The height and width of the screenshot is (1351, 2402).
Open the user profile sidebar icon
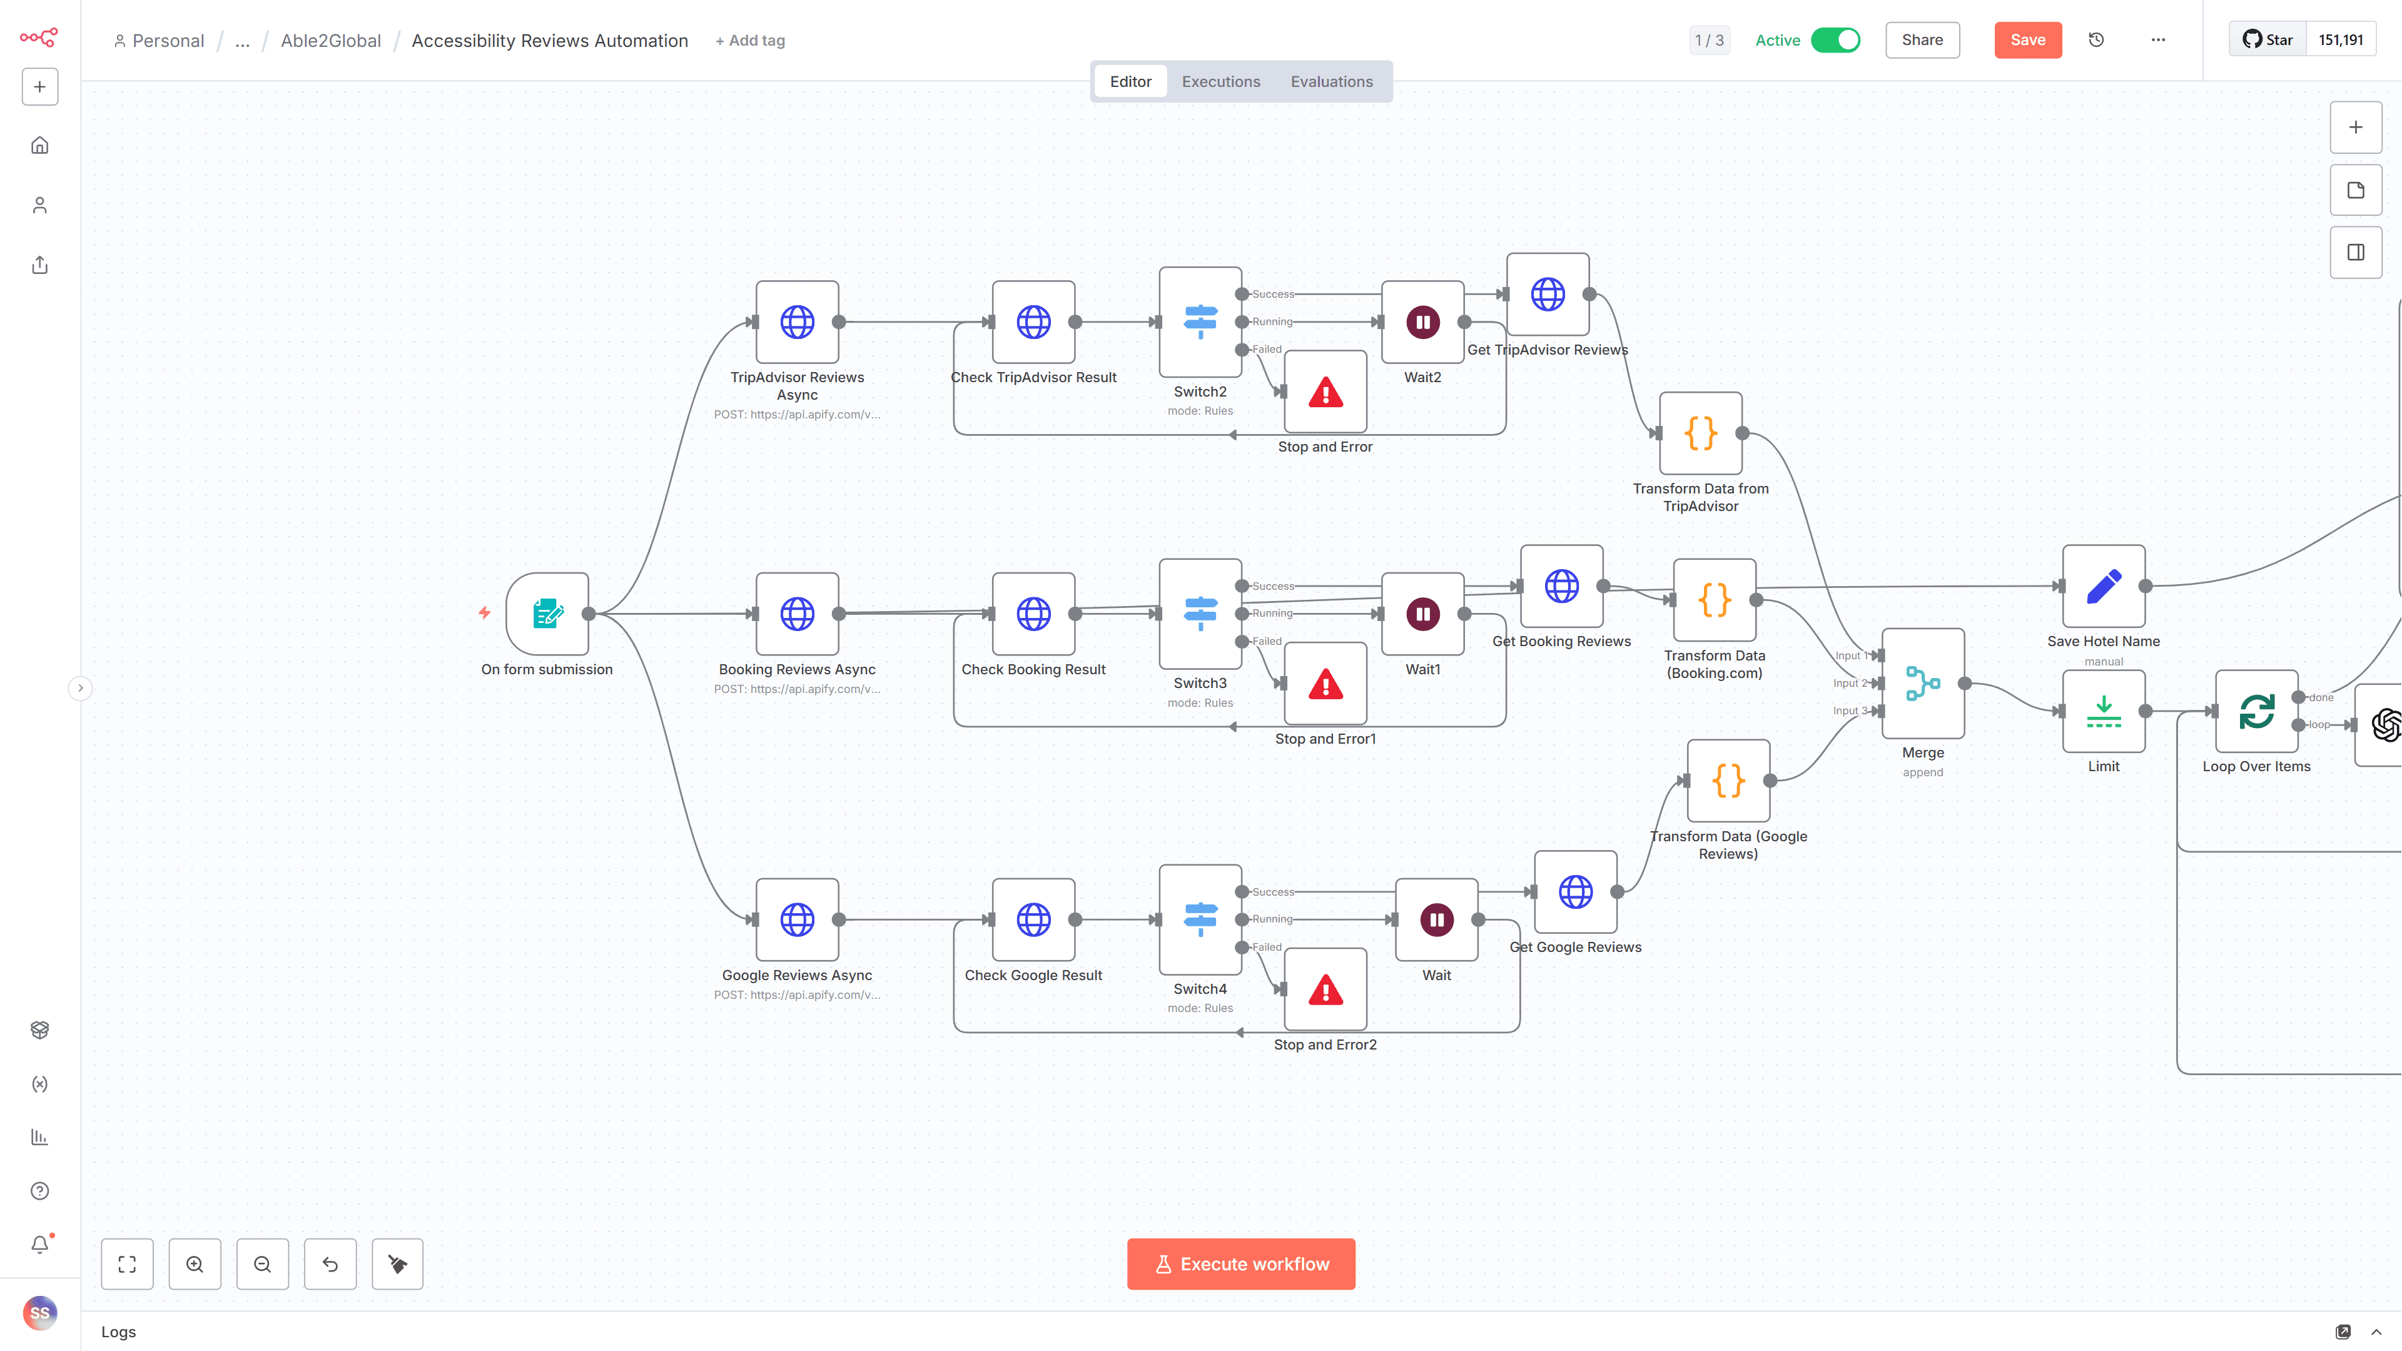point(39,205)
